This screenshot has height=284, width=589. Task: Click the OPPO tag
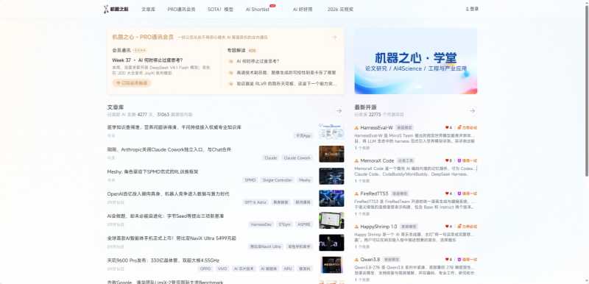(x=205, y=269)
